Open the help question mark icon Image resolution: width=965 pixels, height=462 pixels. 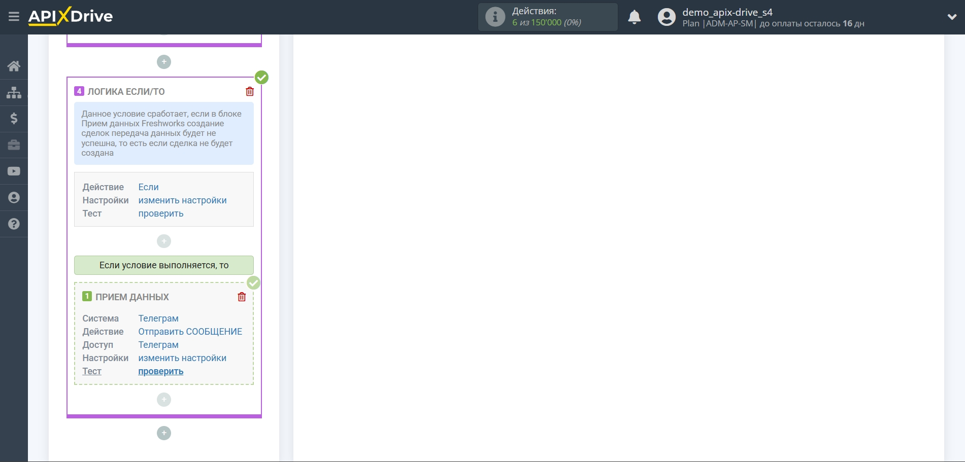click(x=14, y=224)
